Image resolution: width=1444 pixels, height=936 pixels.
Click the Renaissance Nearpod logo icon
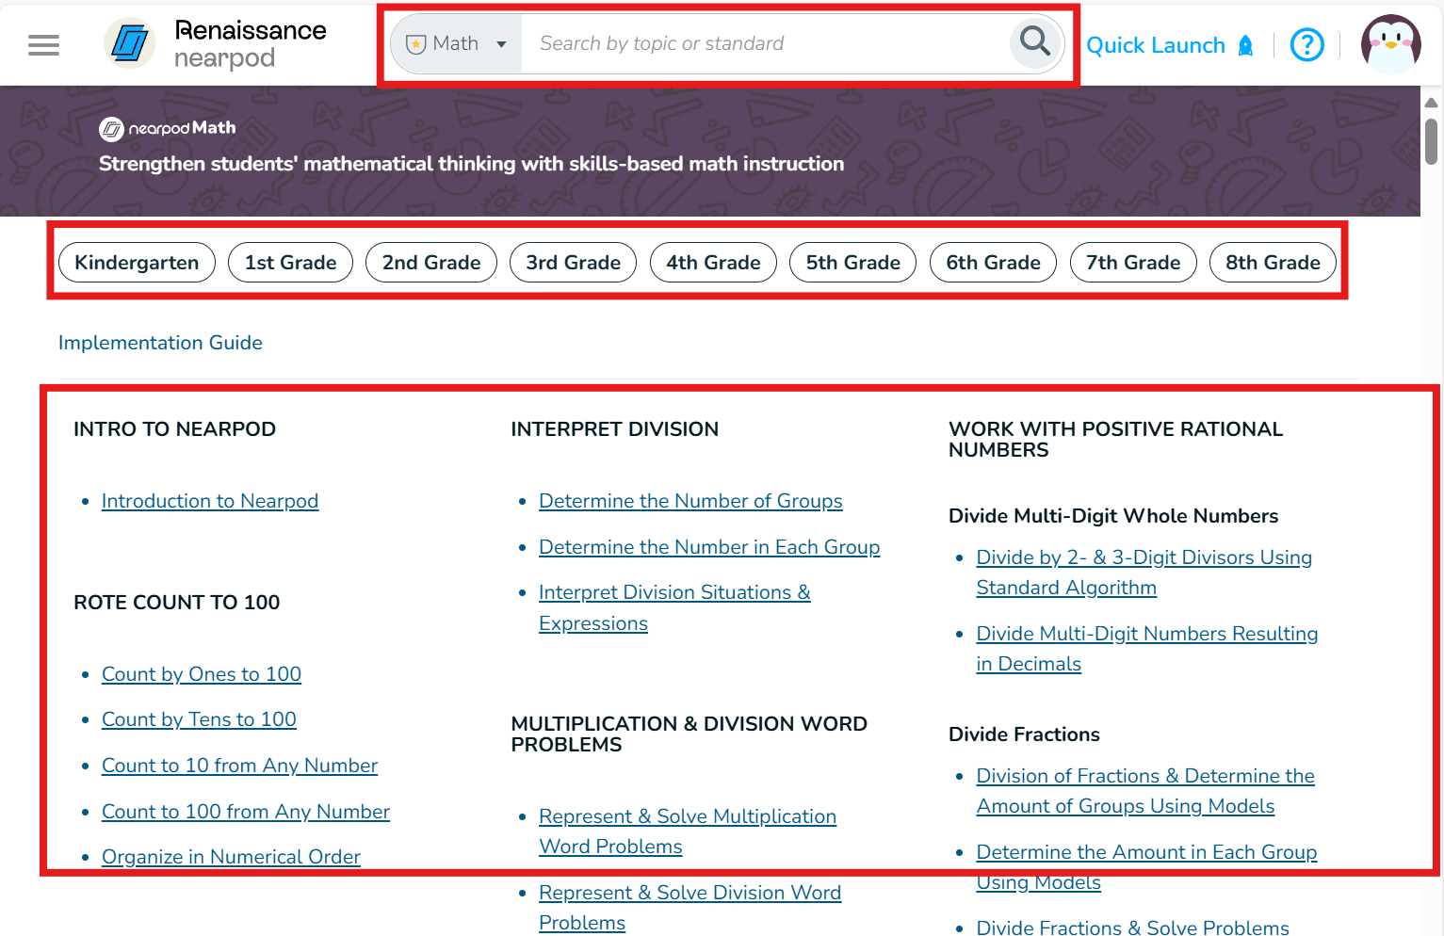tap(130, 43)
